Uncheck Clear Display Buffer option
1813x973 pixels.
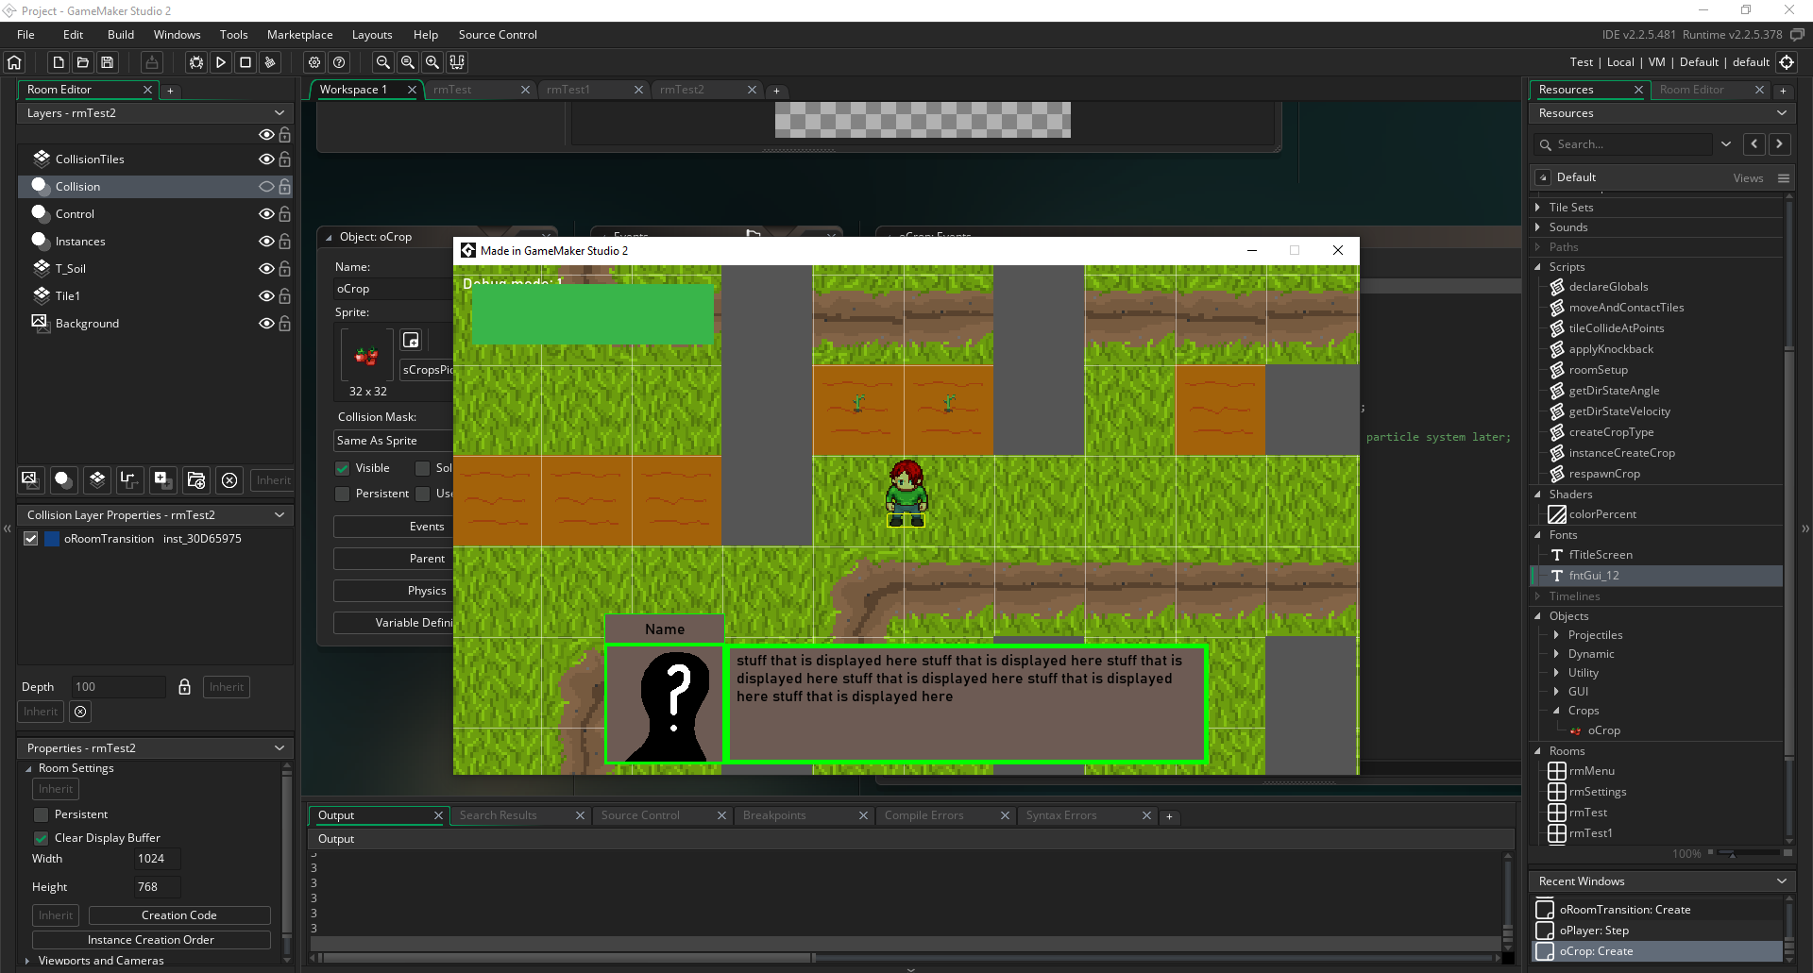[42, 838]
